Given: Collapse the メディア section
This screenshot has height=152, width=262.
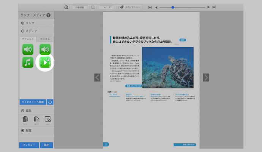Looking at the screenshot, I should point(23,31).
